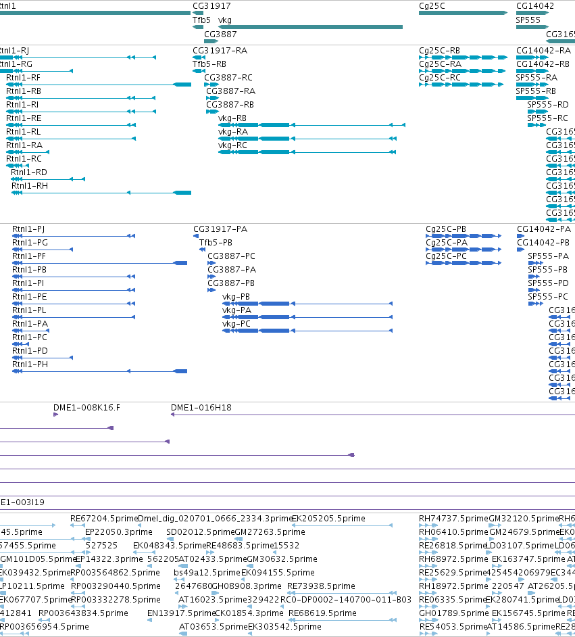575x637 pixels.
Task: Open EST label EN13917.5prime
Action: [181, 613]
